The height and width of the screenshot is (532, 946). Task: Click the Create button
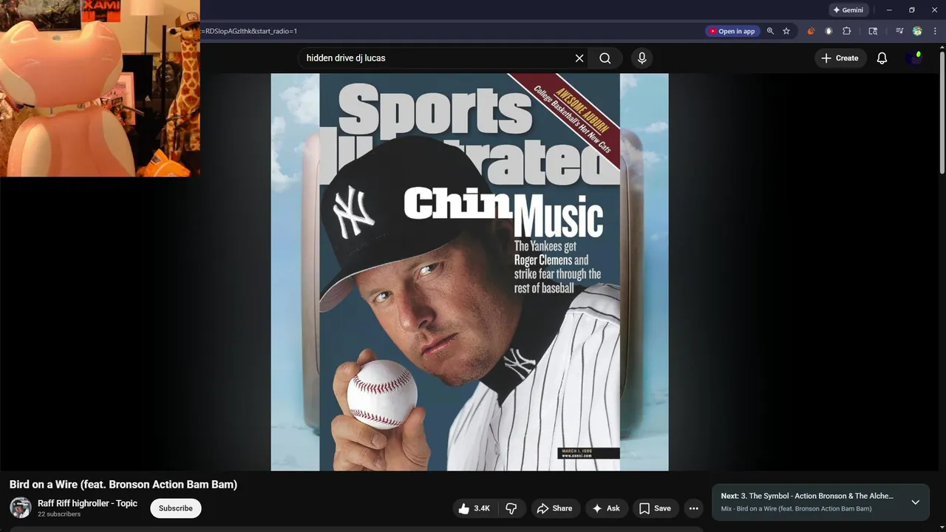840,58
